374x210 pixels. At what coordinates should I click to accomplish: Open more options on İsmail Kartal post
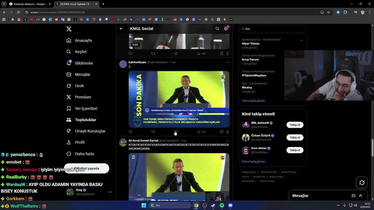tap(228, 141)
